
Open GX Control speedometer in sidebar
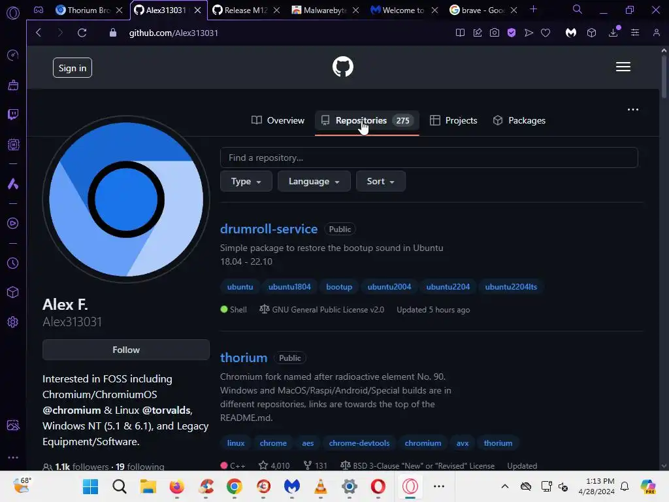[13, 55]
